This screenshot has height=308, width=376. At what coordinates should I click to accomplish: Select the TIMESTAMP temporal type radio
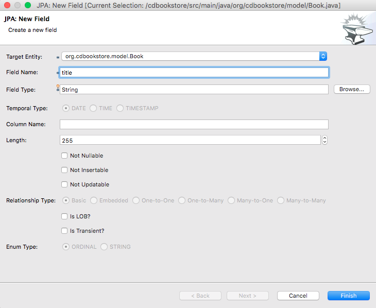tap(120, 108)
